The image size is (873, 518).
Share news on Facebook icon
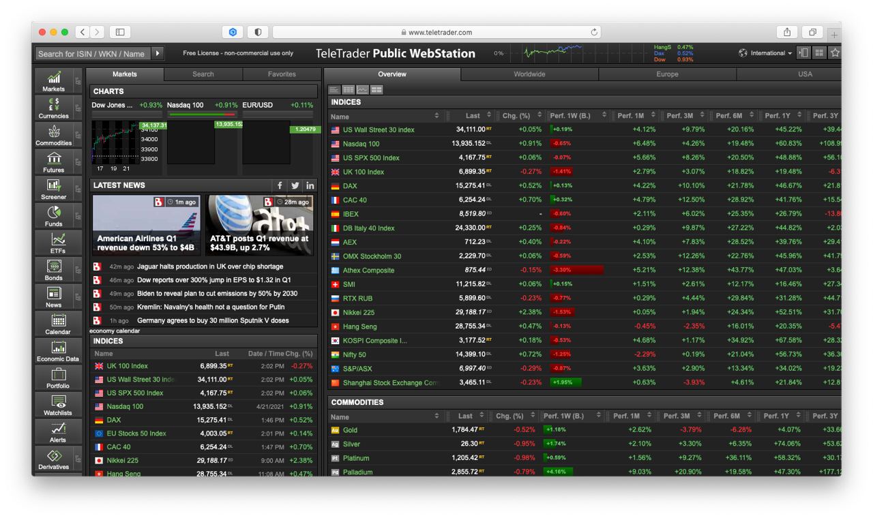coord(280,185)
